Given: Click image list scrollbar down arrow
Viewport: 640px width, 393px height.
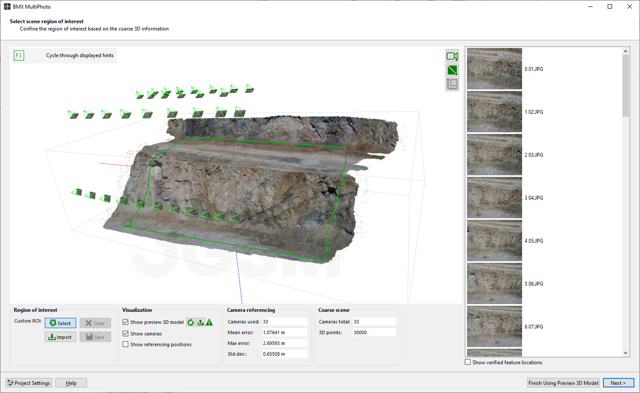Looking at the screenshot, I should 626,353.
